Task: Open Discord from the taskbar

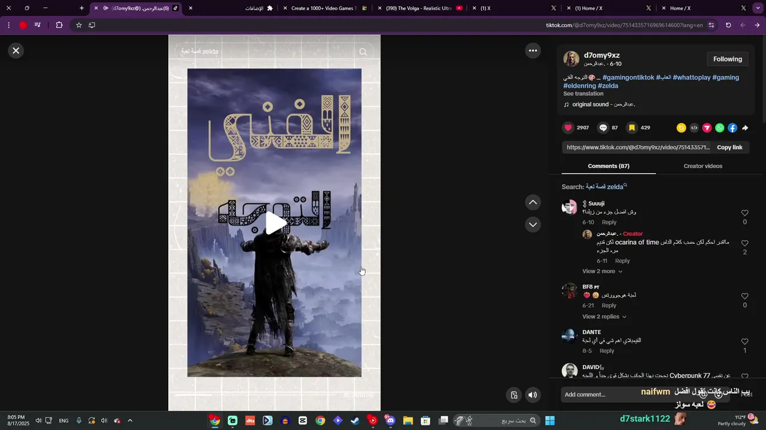Action: pyautogui.click(x=391, y=420)
